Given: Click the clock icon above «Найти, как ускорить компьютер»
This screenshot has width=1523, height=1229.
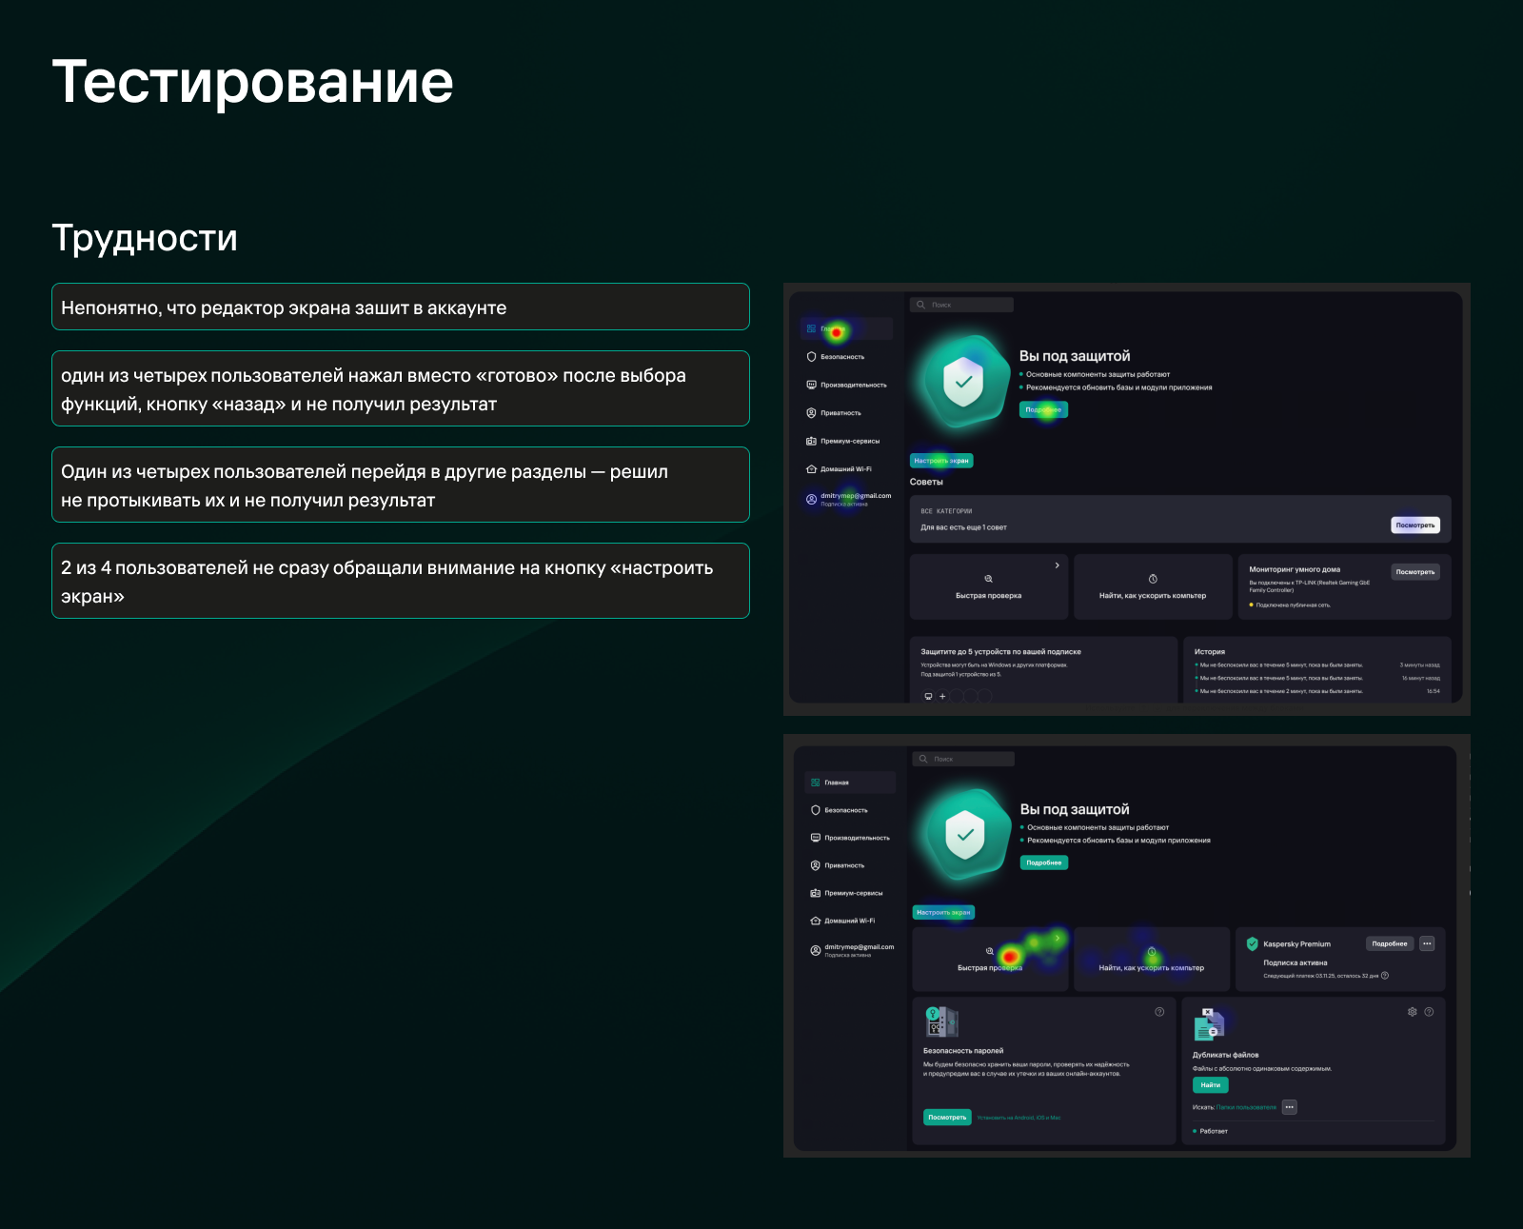Looking at the screenshot, I should pyautogui.click(x=1152, y=951).
